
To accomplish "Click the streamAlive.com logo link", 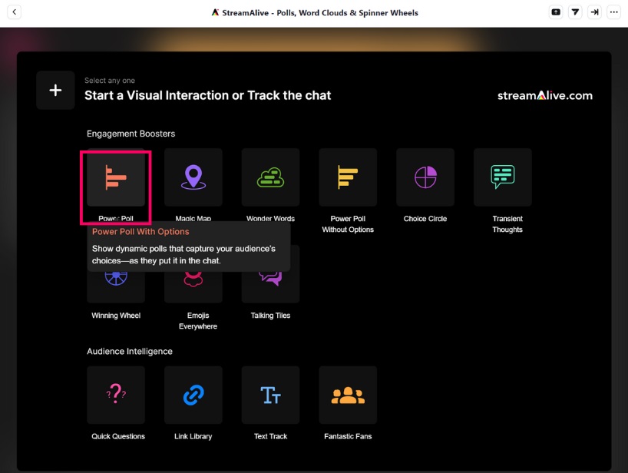I will [544, 95].
